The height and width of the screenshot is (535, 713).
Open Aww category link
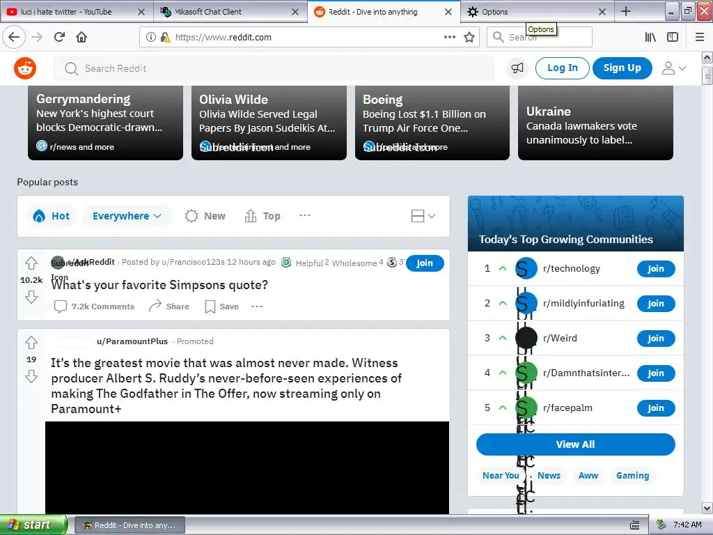(588, 475)
